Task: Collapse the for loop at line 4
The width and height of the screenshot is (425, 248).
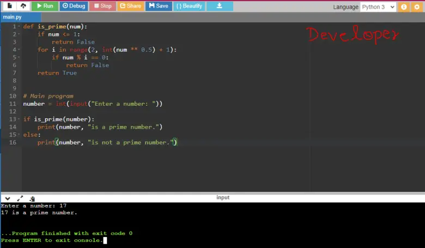Action: (20, 50)
